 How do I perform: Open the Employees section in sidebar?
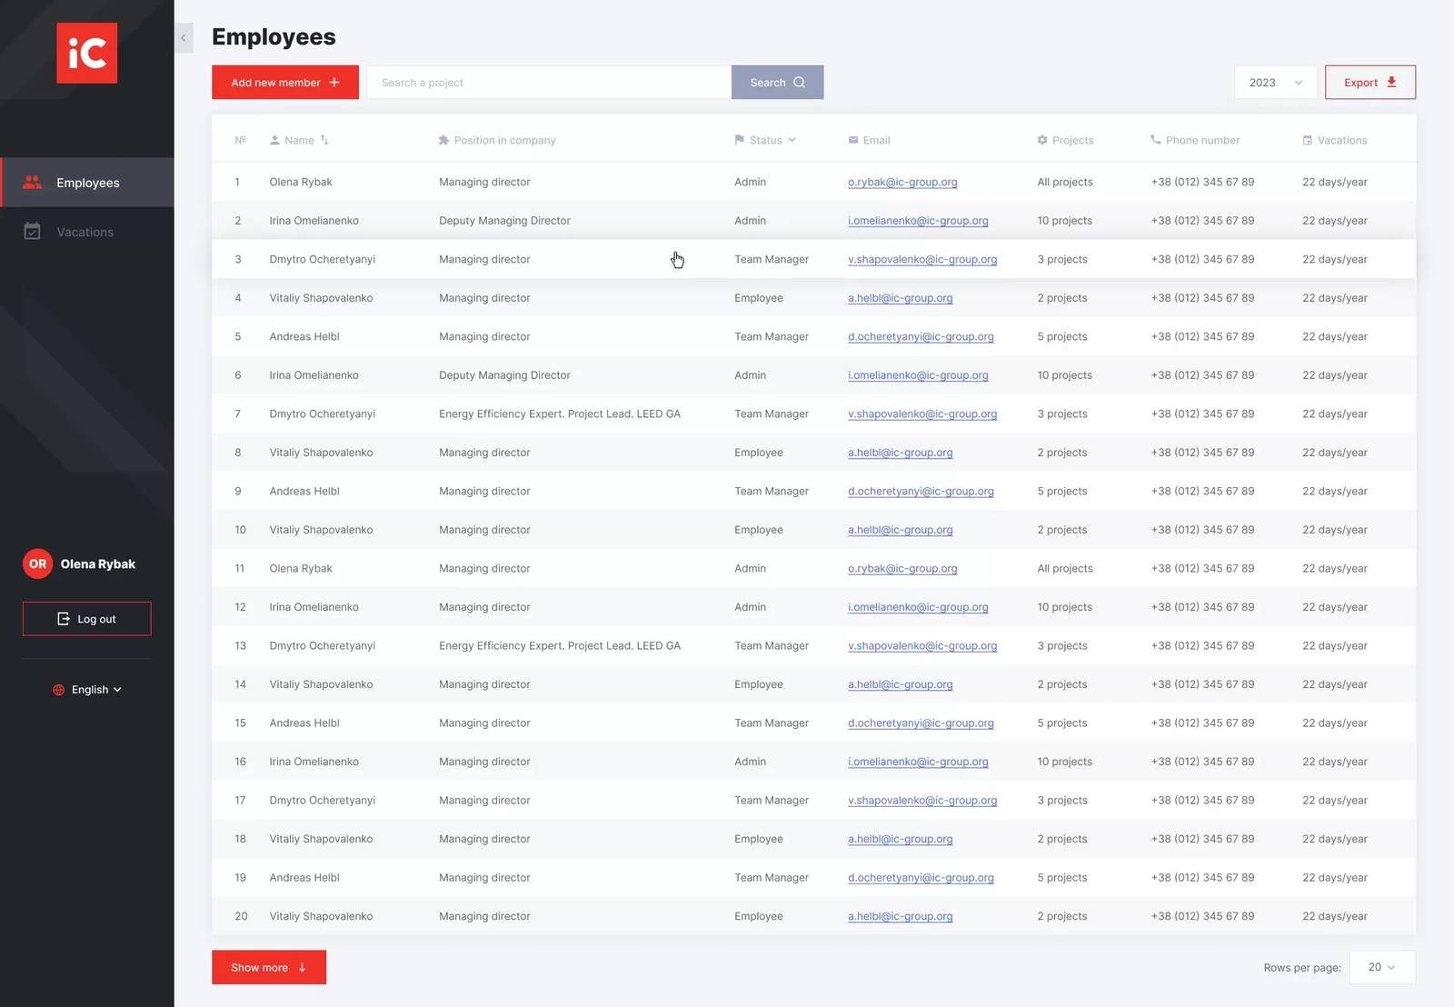[x=87, y=183]
